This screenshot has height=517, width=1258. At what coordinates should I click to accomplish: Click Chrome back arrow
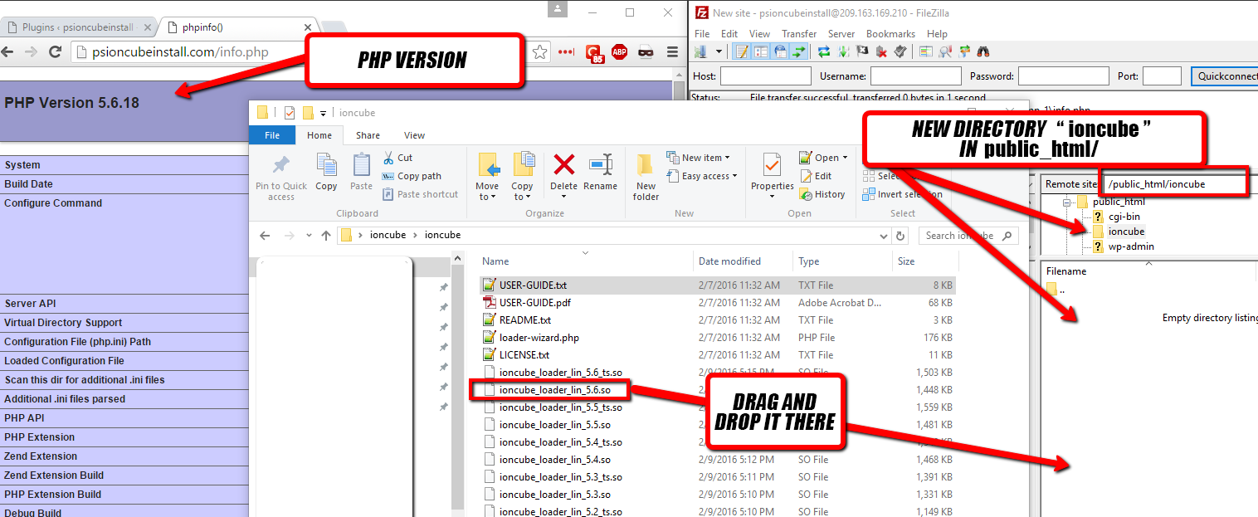8,51
